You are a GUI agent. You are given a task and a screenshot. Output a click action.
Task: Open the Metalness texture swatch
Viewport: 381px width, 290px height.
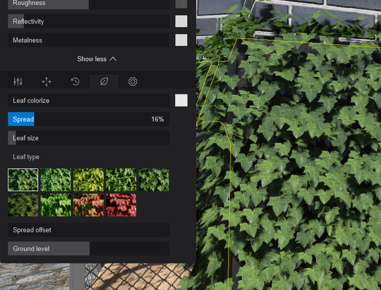pyautogui.click(x=181, y=40)
